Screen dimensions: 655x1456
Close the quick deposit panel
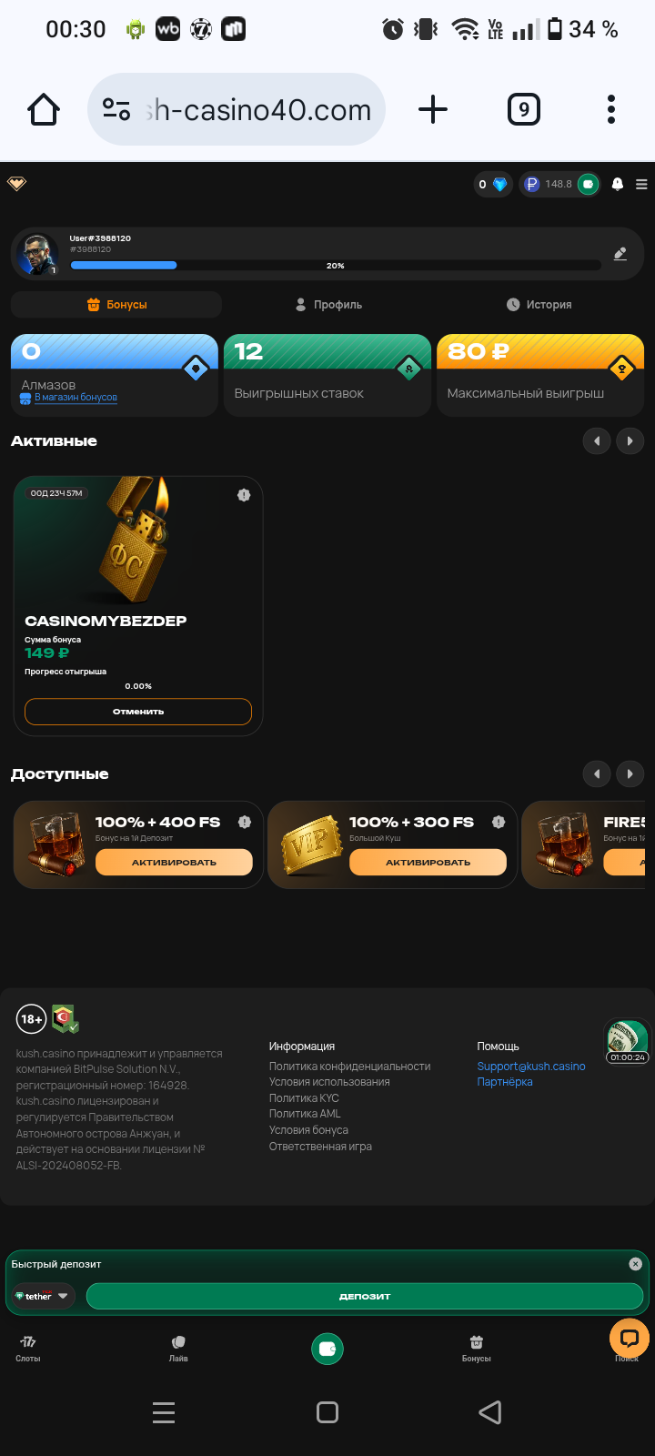pos(635,1264)
